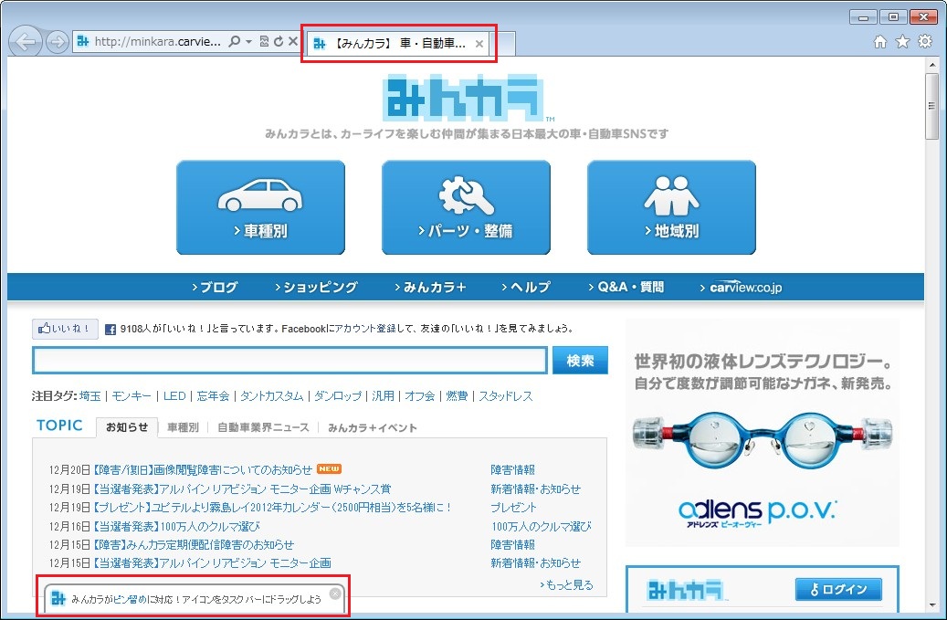Open the モンキー tag link
The image size is (947, 620).
point(132,396)
